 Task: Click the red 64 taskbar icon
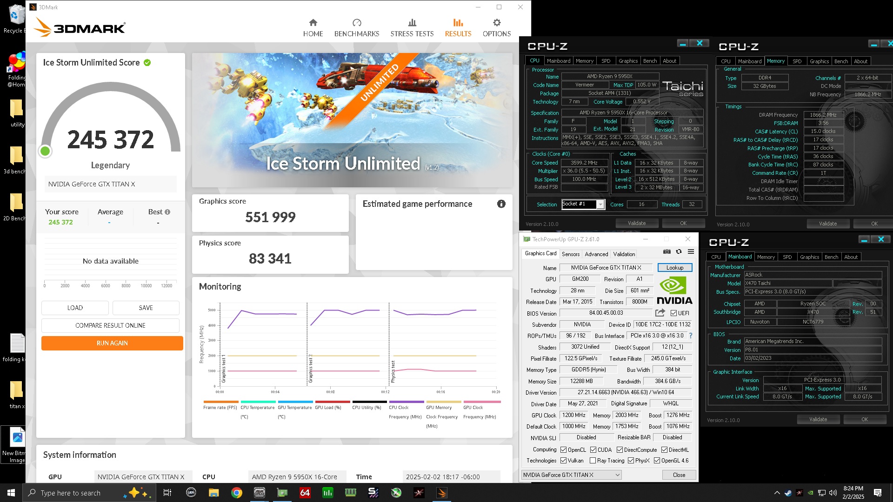pyautogui.click(x=305, y=493)
